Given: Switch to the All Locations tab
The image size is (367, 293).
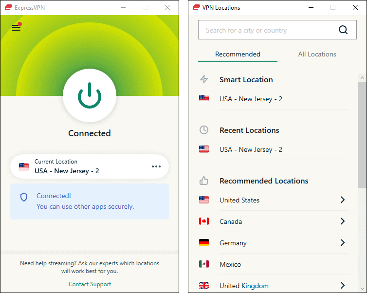Looking at the screenshot, I should [317, 54].
